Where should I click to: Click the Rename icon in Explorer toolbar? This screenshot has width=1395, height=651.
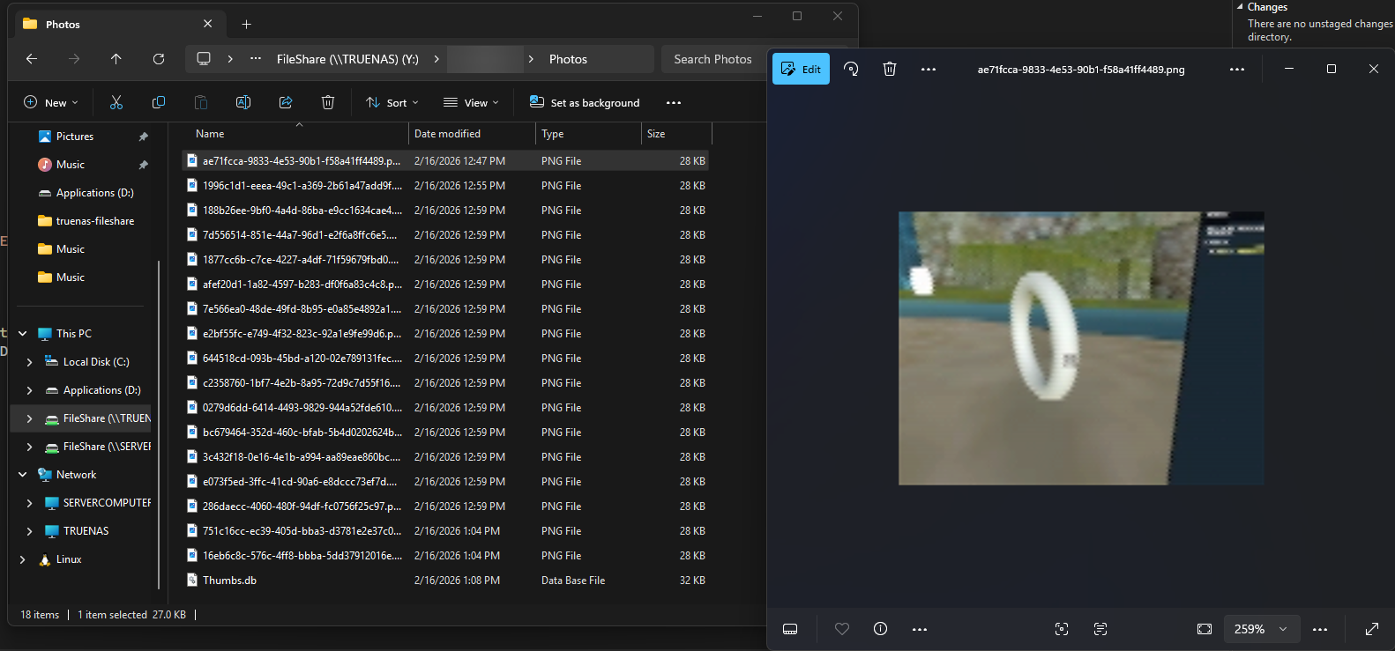point(243,103)
